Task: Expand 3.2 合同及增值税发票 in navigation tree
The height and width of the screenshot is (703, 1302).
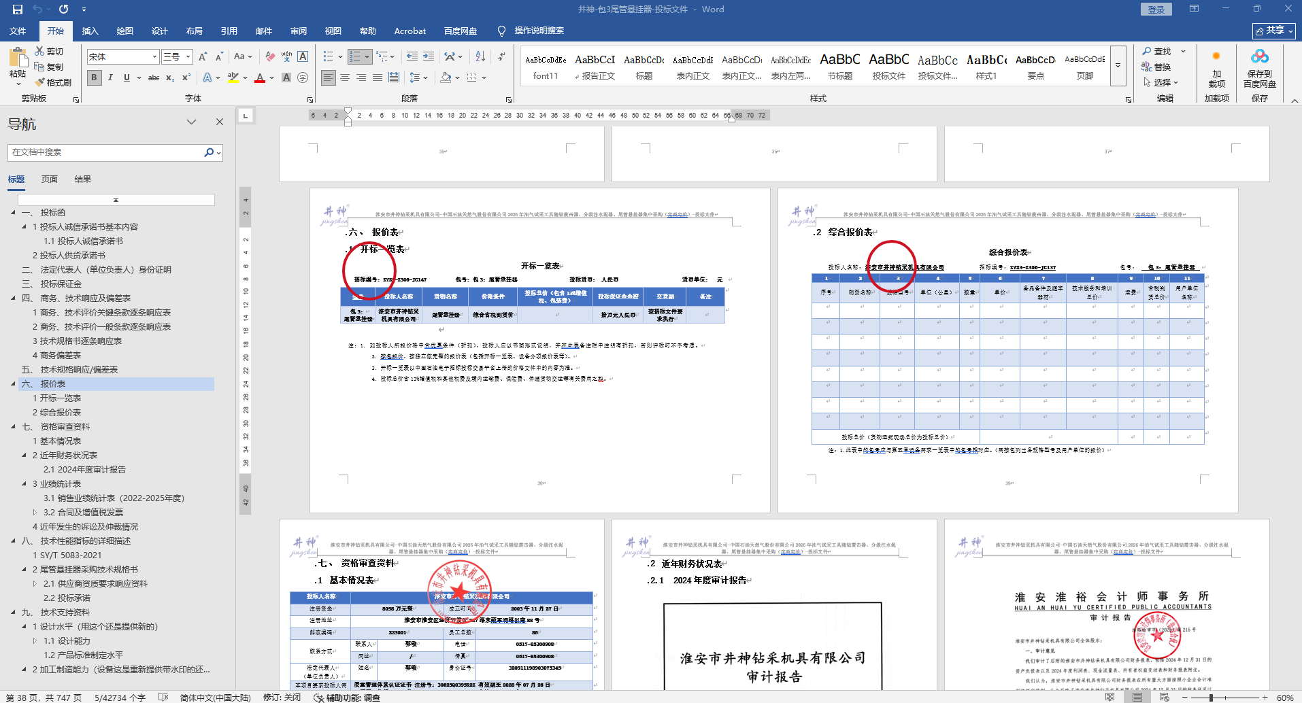Action: [35, 513]
